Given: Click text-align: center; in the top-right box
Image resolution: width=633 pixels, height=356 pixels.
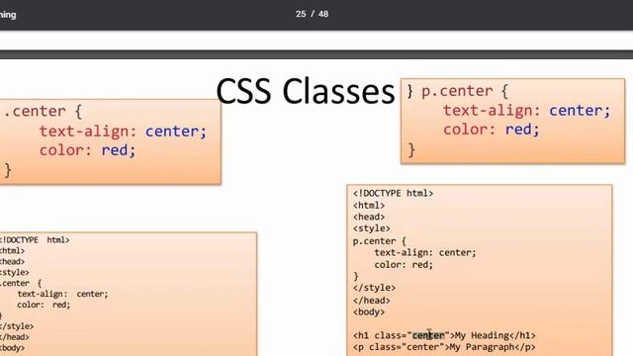Looking at the screenshot, I should pyautogui.click(x=526, y=110).
